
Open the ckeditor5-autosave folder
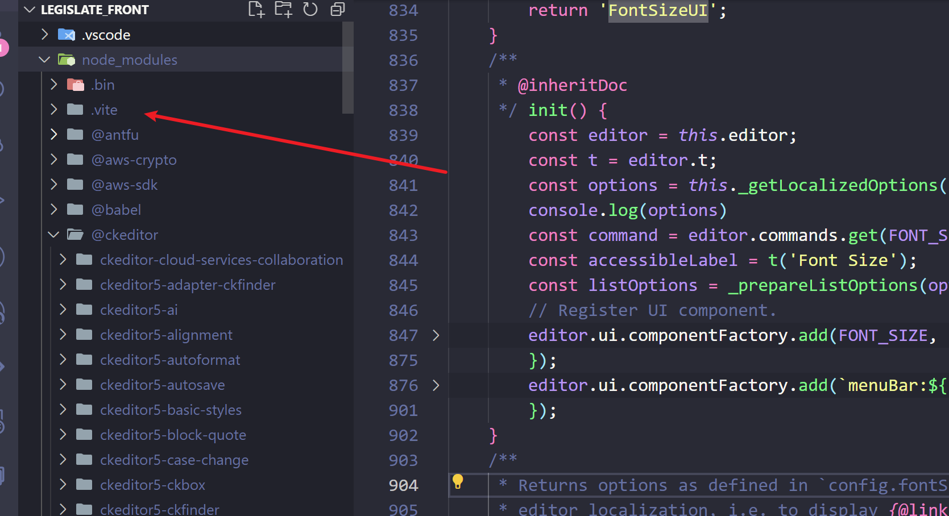coord(163,385)
